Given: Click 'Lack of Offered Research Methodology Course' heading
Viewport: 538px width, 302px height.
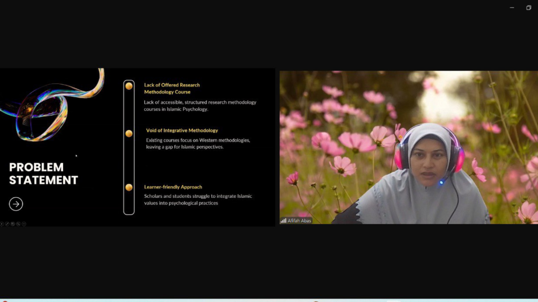Looking at the screenshot, I should [x=172, y=88].
